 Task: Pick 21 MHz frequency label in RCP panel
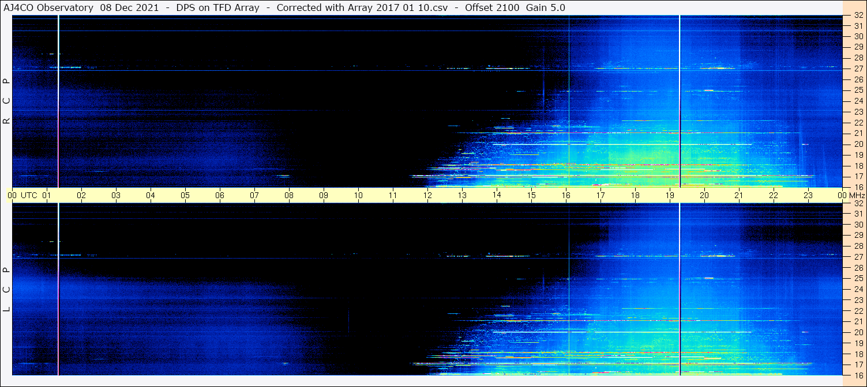point(858,133)
